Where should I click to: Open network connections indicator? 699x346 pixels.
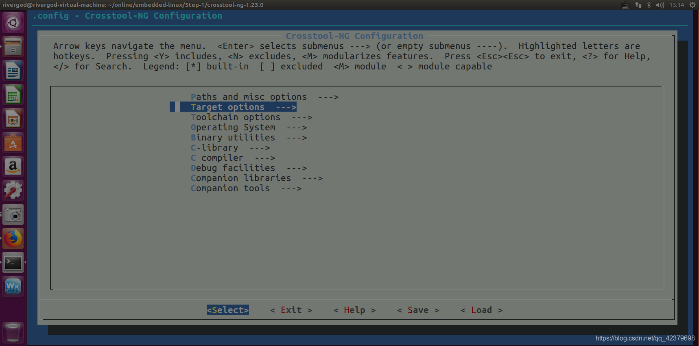(x=638, y=5)
